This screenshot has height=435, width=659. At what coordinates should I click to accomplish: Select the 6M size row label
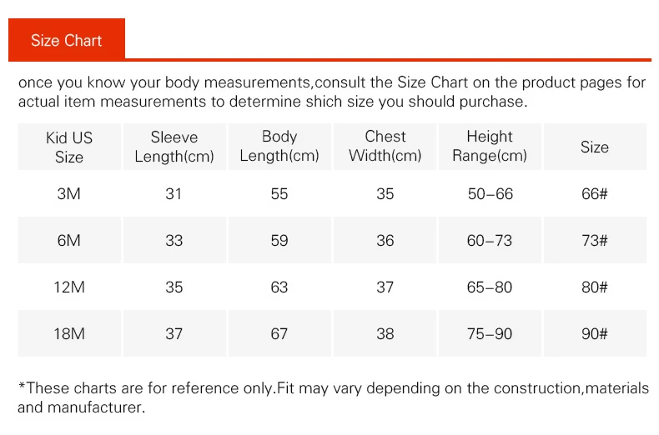[69, 240]
